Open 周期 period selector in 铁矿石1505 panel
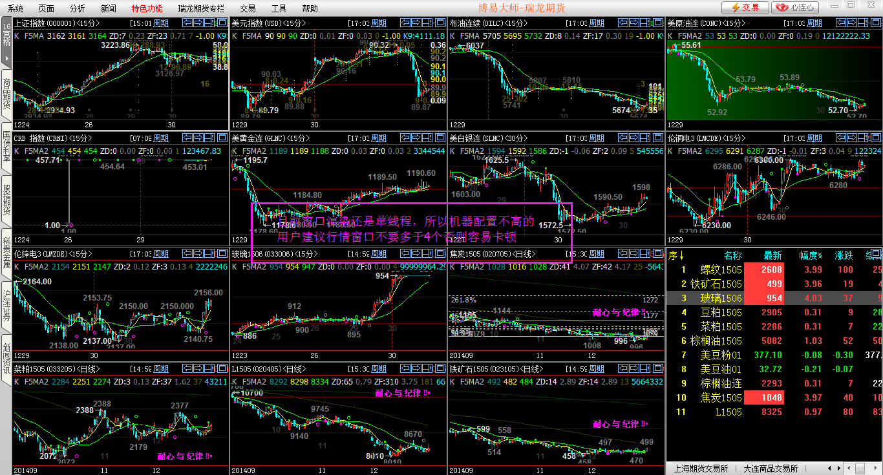 click(597, 369)
